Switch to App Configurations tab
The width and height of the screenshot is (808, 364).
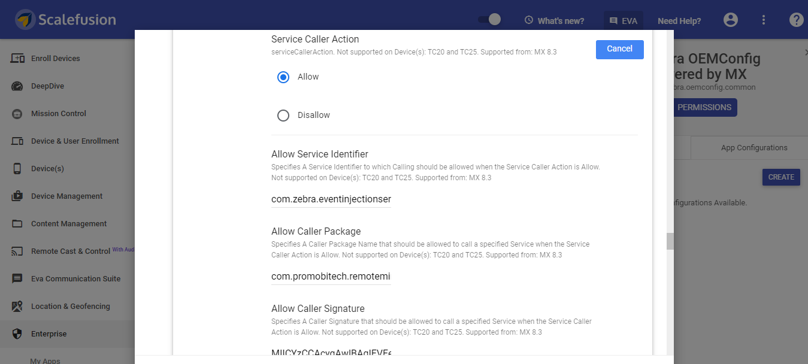coord(753,147)
